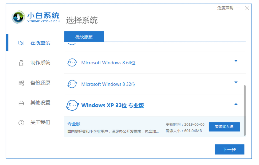This screenshot has width=259, height=165.
Task: Click the 制作系统 USB drive icon
Action: coord(21,63)
